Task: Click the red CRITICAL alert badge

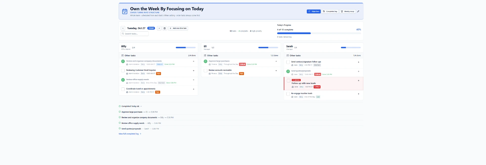Action: tap(296, 80)
